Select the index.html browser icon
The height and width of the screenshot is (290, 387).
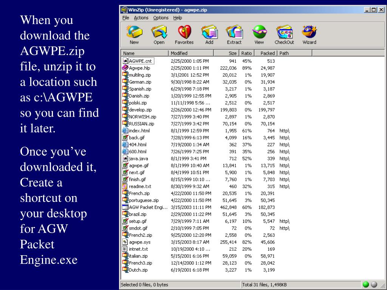[125, 131]
